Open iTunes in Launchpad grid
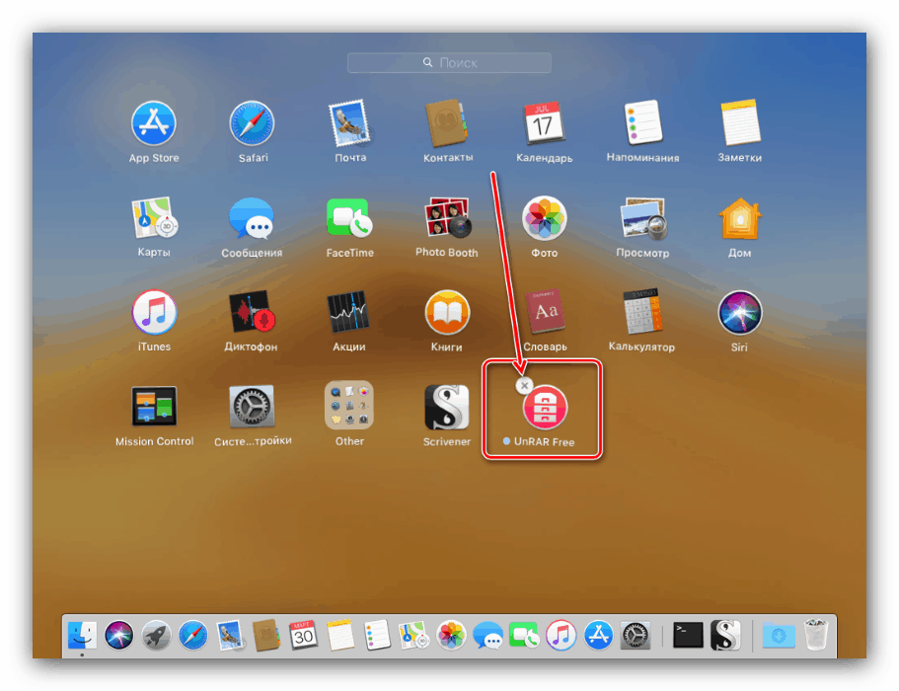The height and width of the screenshot is (691, 899). [x=154, y=312]
